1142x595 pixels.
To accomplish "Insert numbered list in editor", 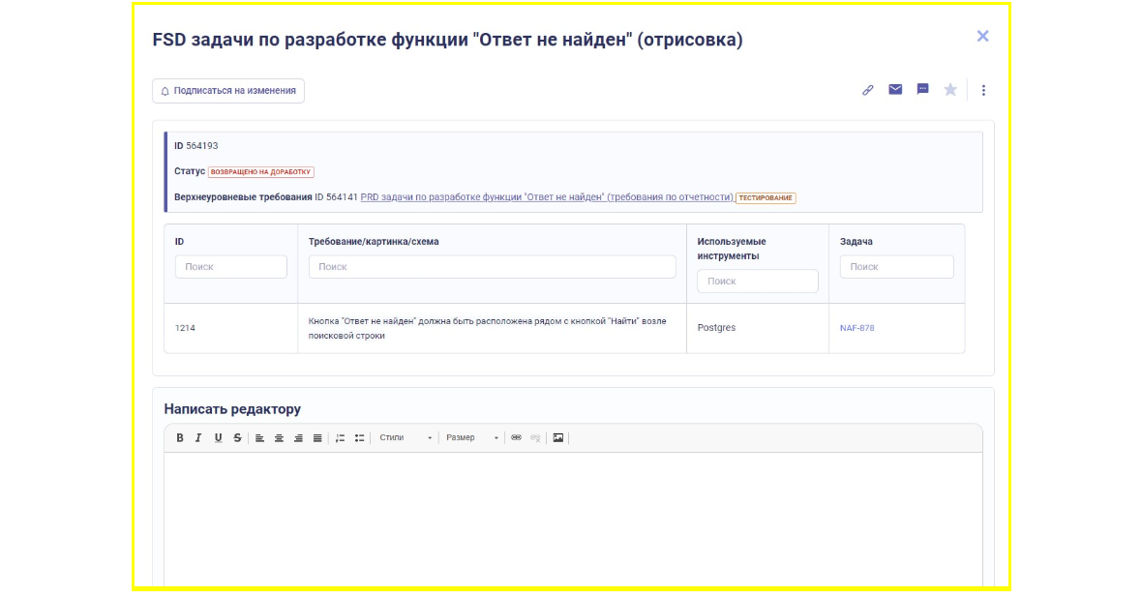I will [340, 437].
